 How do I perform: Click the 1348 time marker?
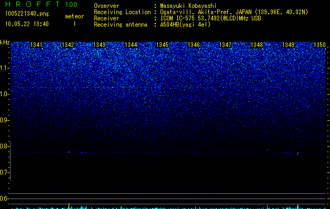(x=257, y=45)
